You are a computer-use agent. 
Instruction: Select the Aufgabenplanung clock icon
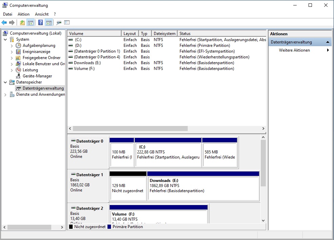[18, 45]
